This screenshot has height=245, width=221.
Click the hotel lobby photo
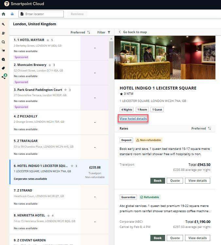(x=165, y=57)
